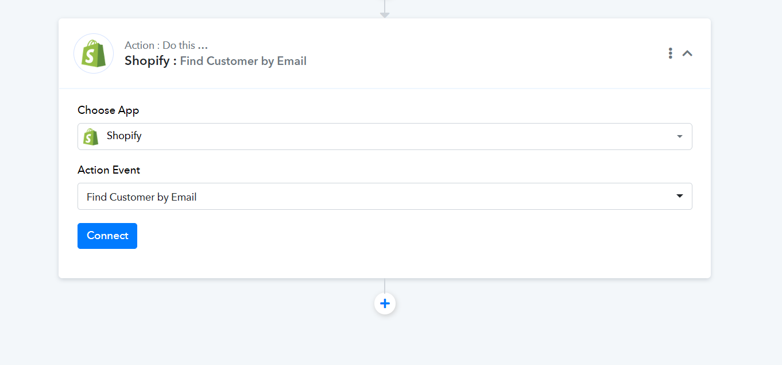Click the connector arrow above the card
This screenshot has width=782, height=365.
tap(385, 12)
